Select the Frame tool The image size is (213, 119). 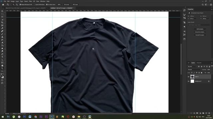point(2,25)
